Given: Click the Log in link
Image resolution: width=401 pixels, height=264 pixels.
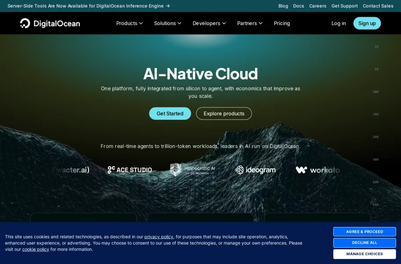Looking at the screenshot, I should pyautogui.click(x=339, y=23).
